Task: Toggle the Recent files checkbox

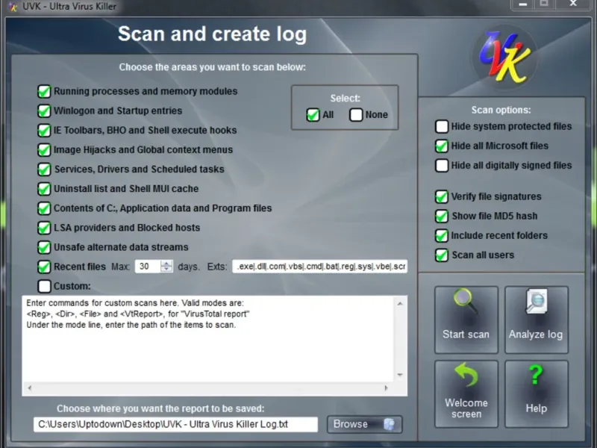Action: coord(44,267)
